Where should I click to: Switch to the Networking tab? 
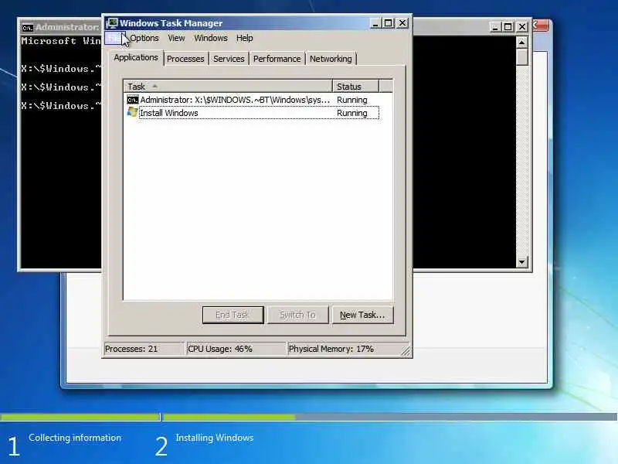point(331,59)
